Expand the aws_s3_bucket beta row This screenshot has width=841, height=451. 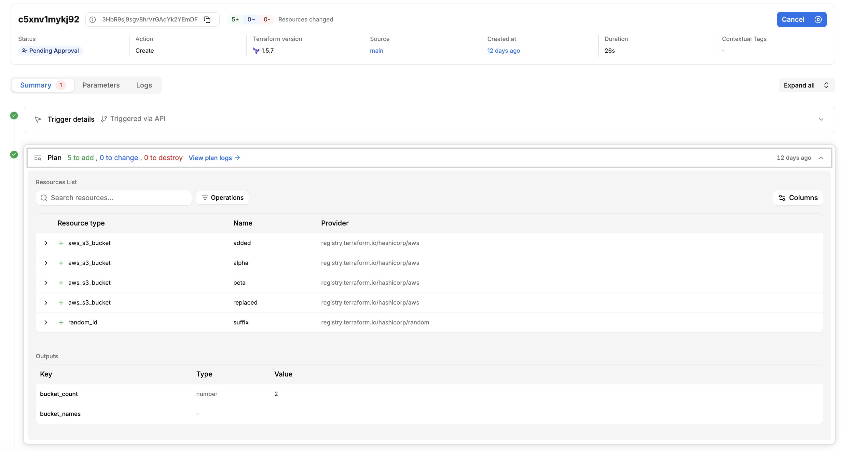(46, 283)
